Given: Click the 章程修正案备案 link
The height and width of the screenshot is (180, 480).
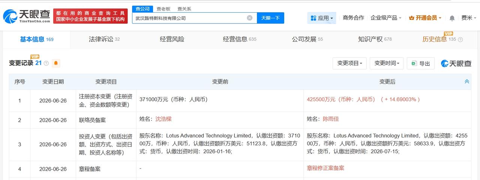Looking at the screenshot, I should (325, 168).
